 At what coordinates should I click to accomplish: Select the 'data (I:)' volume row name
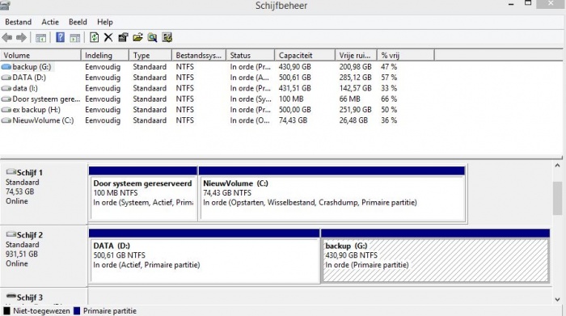click(x=25, y=88)
